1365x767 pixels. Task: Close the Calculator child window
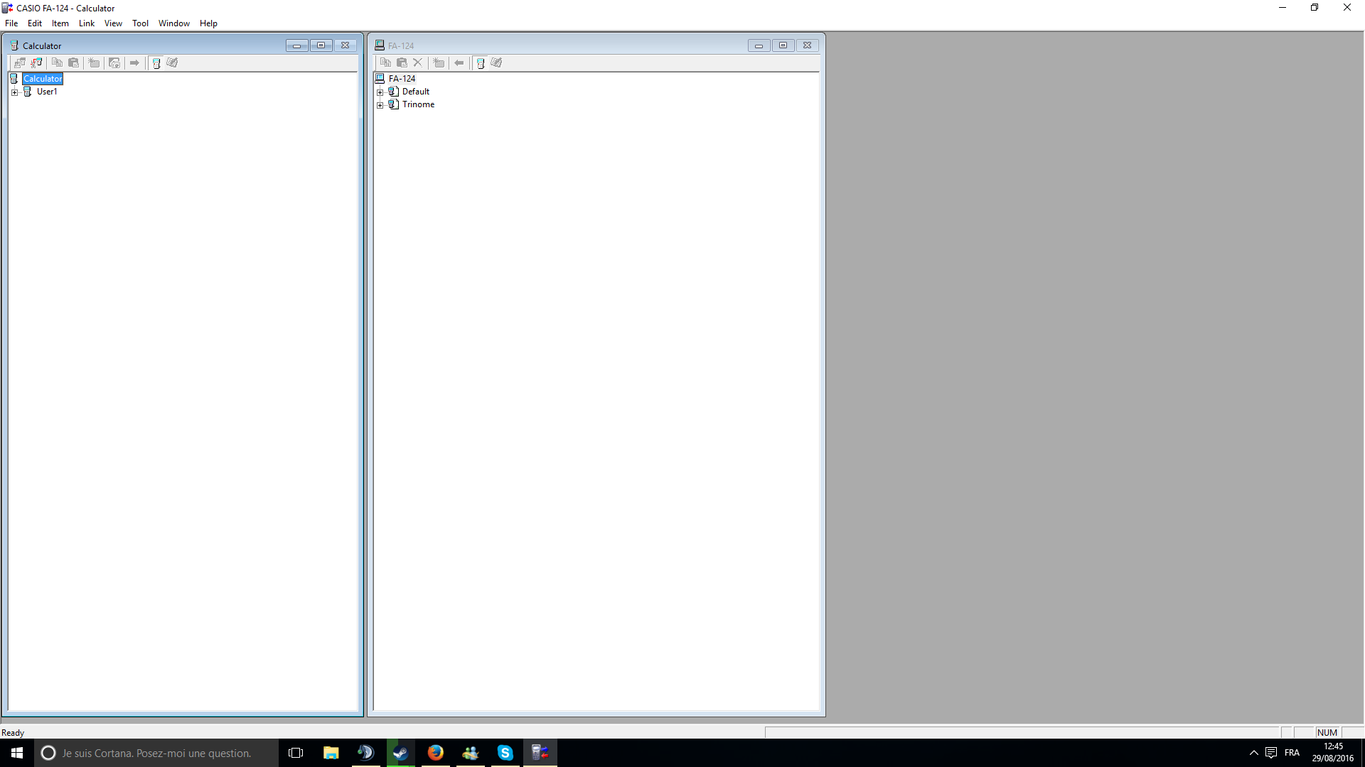coord(345,45)
